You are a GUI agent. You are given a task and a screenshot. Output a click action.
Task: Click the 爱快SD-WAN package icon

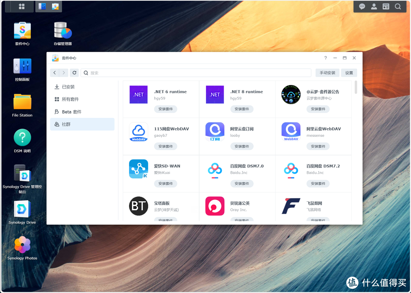coord(139,169)
